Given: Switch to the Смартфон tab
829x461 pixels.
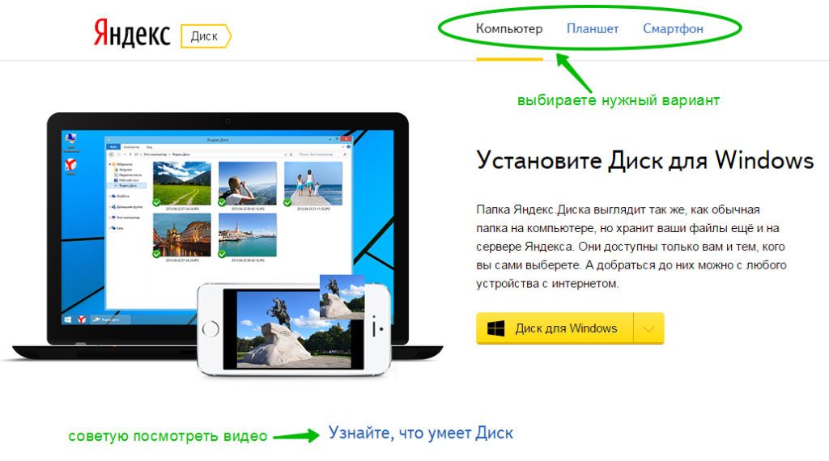Looking at the screenshot, I should 673,28.
